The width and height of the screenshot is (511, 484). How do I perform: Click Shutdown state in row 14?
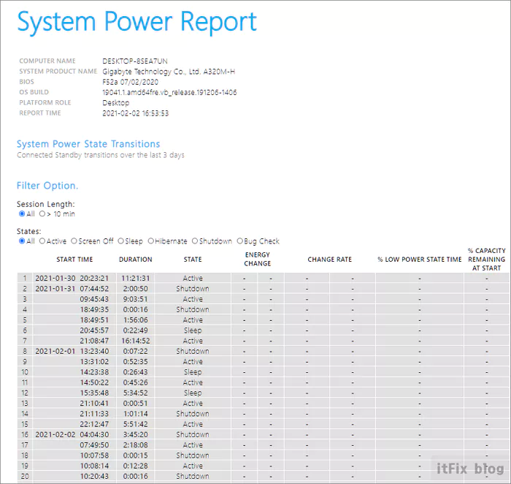point(193,414)
